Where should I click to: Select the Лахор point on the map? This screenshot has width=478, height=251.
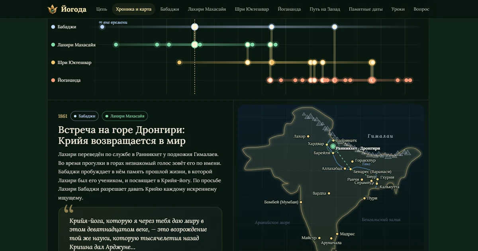point(308,136)
